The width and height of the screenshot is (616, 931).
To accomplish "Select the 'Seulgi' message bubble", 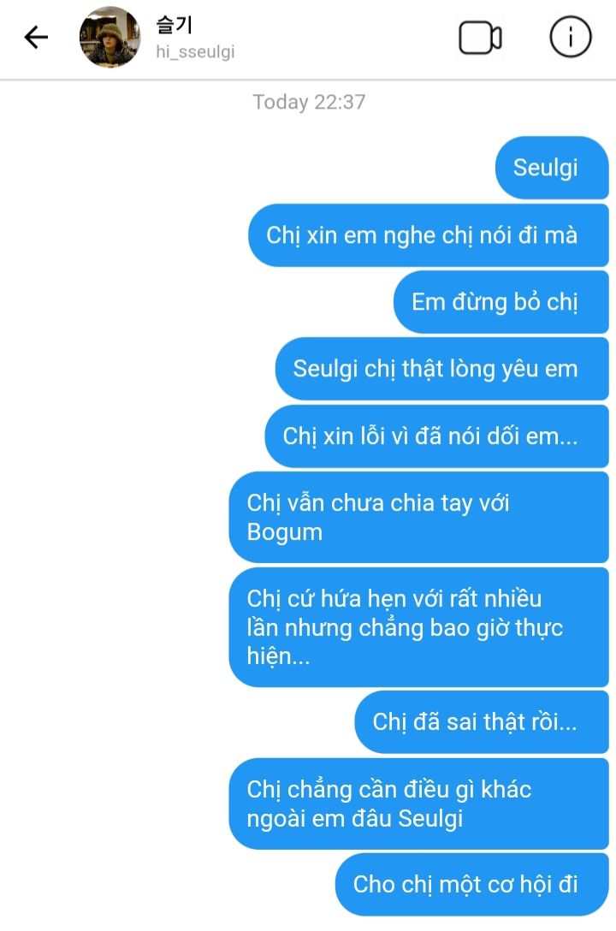I will (551, 168).
